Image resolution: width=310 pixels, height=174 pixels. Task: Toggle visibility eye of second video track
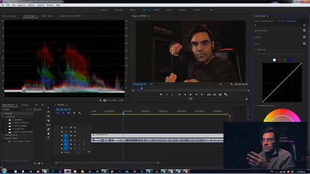(75, 132)
